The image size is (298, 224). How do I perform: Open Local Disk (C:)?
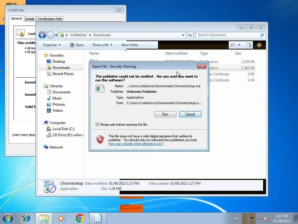coord(63,129)
